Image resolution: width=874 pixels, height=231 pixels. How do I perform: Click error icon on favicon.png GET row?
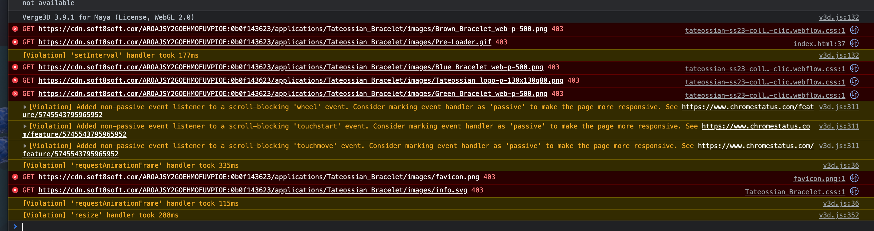click(x=15, y=176)
